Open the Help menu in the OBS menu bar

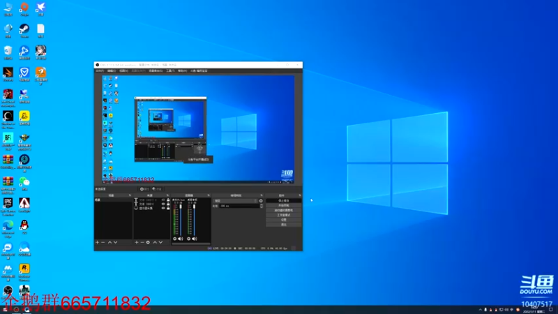click(x=182, y=71)
